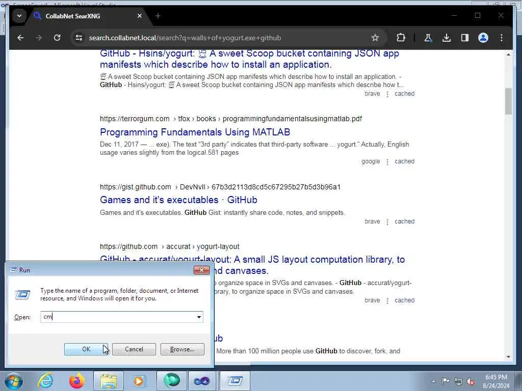Click Cancel in the Run dialog
Viewport: 522px width, 391px height.
pos(134,349)
